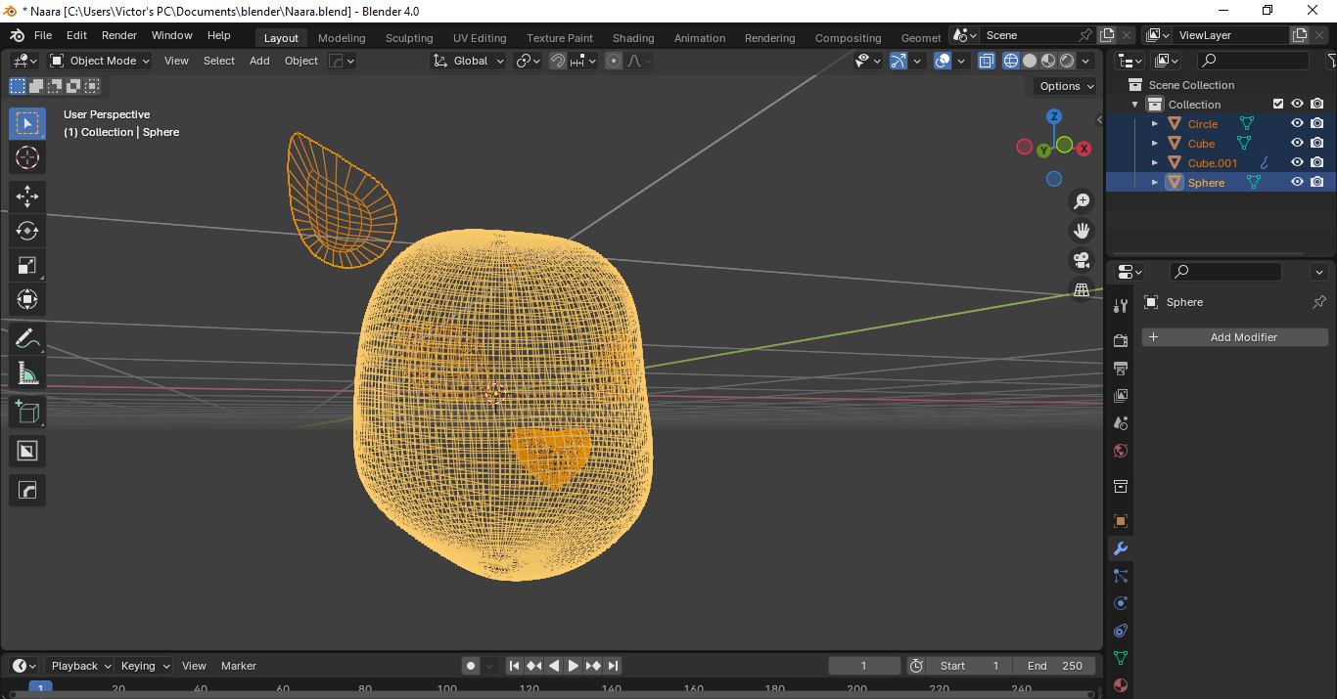Open the Tool properties tab
This screenshot has width=1337, height=699.
coord(1121,306)
